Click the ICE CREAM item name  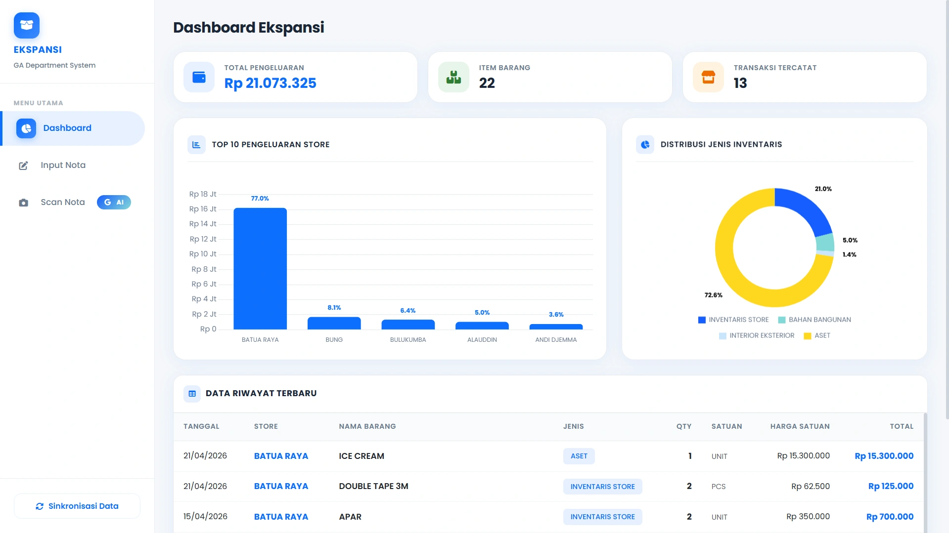pyautogui.click(x=362, y=456)
